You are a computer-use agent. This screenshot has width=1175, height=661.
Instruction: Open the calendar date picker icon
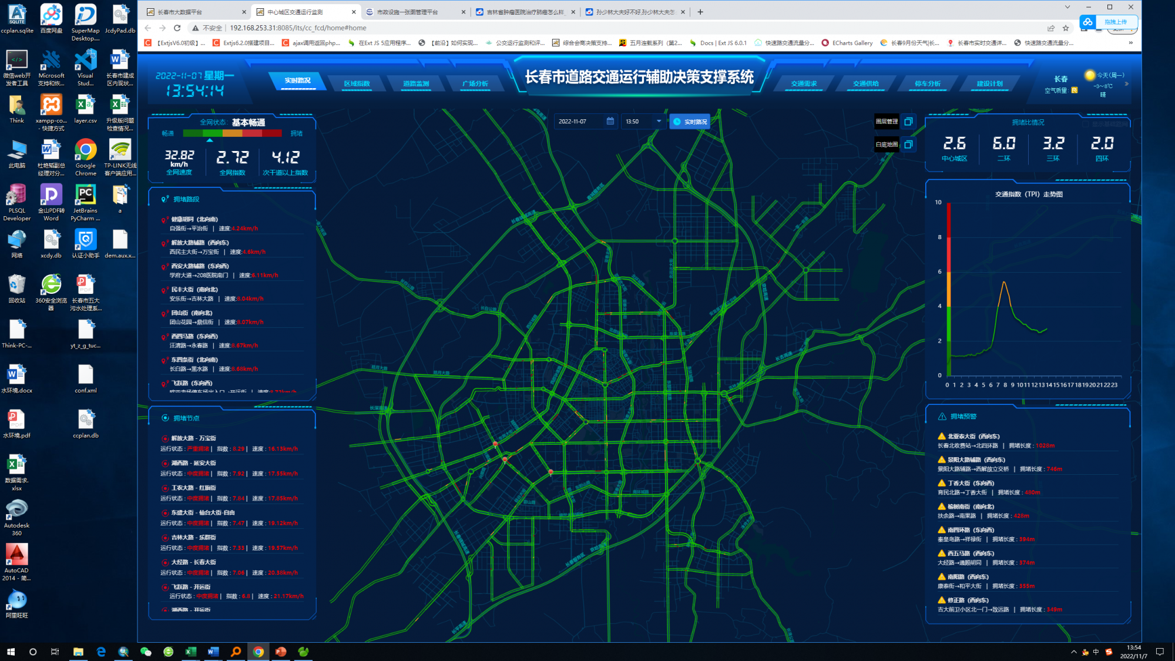click(610, 121)
